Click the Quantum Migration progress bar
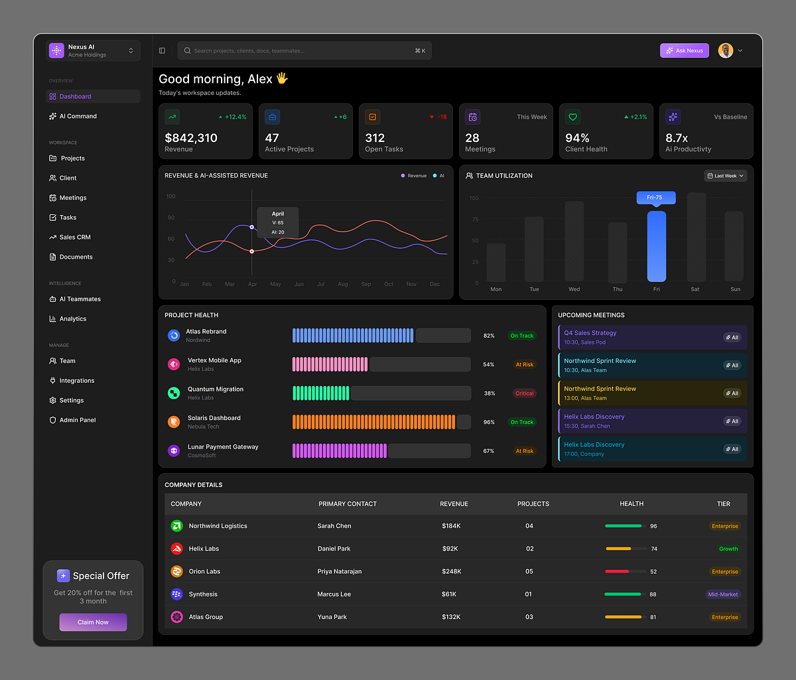 coord(381,393)
